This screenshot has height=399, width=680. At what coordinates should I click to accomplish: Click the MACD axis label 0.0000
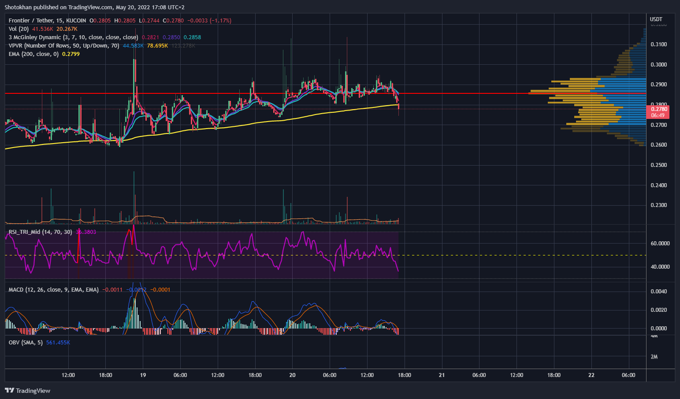click(x=659, y=329)
